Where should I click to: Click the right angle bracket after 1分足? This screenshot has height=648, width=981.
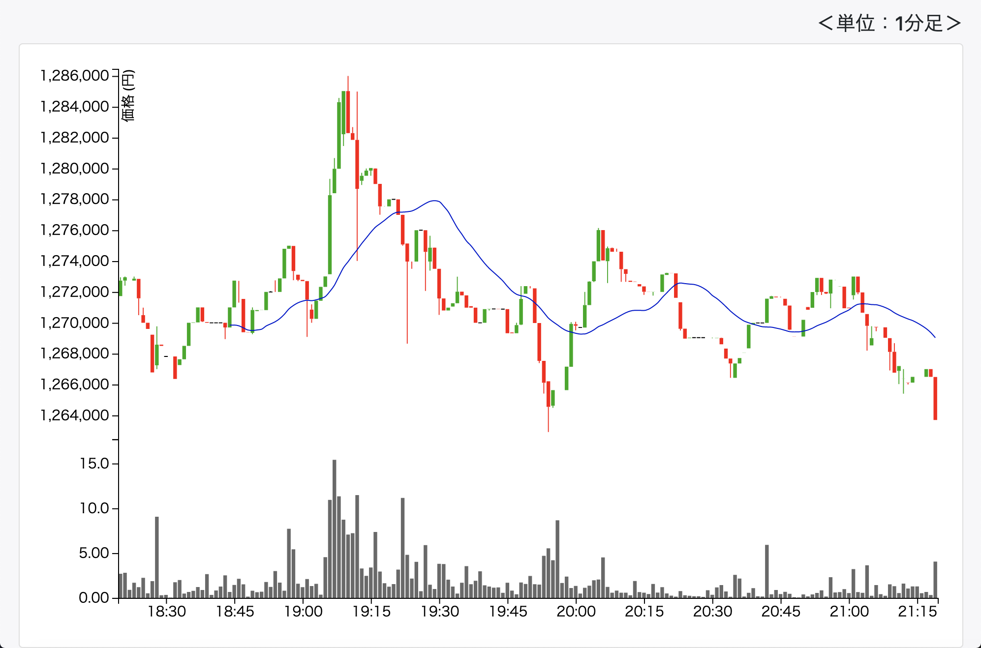pos(953,23)
